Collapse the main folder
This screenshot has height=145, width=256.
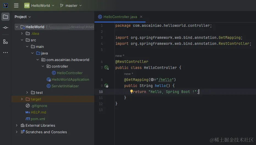pos(27,47)
